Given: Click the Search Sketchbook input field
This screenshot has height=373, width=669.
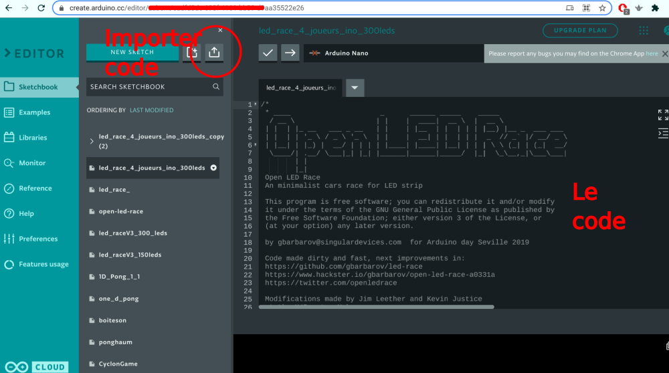Looking at the screenshot, I should click(147, 87).
